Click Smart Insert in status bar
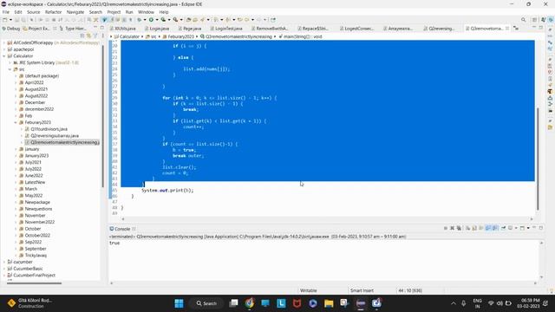This screenshot has height=312, width=555. point(362,290)
